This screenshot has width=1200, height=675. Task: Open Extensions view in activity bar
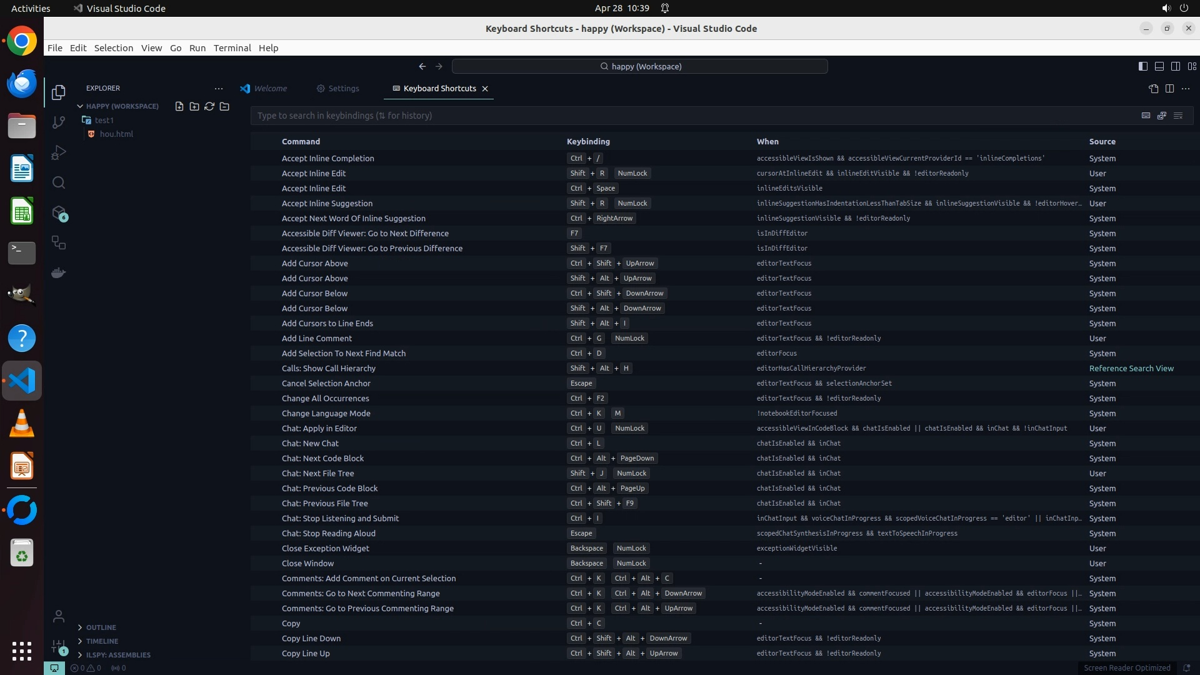click(x=59, y=213)
